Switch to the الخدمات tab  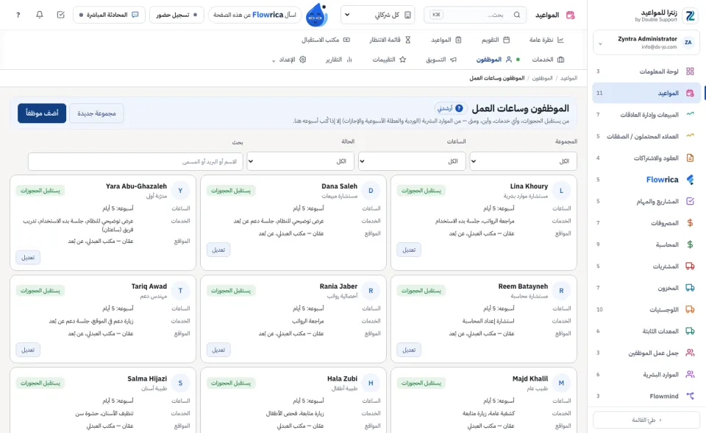(x=548, y=60)
